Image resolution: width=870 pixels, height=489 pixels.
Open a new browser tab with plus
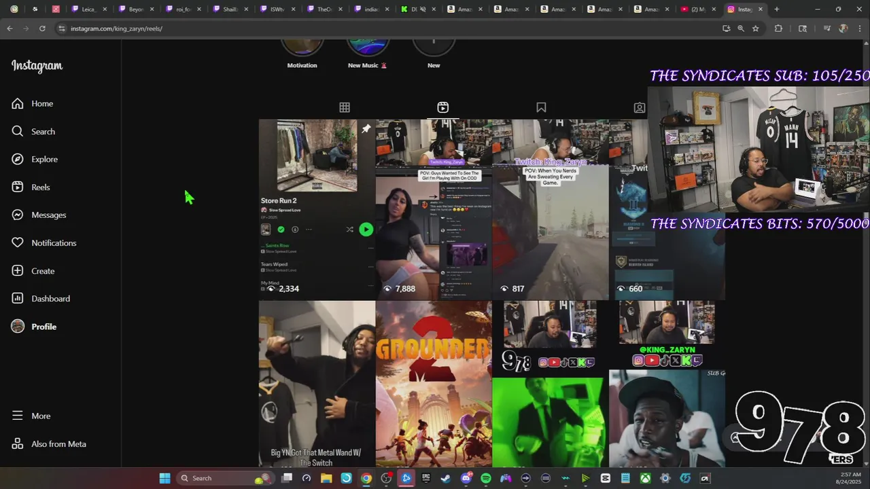coord(777,10)
